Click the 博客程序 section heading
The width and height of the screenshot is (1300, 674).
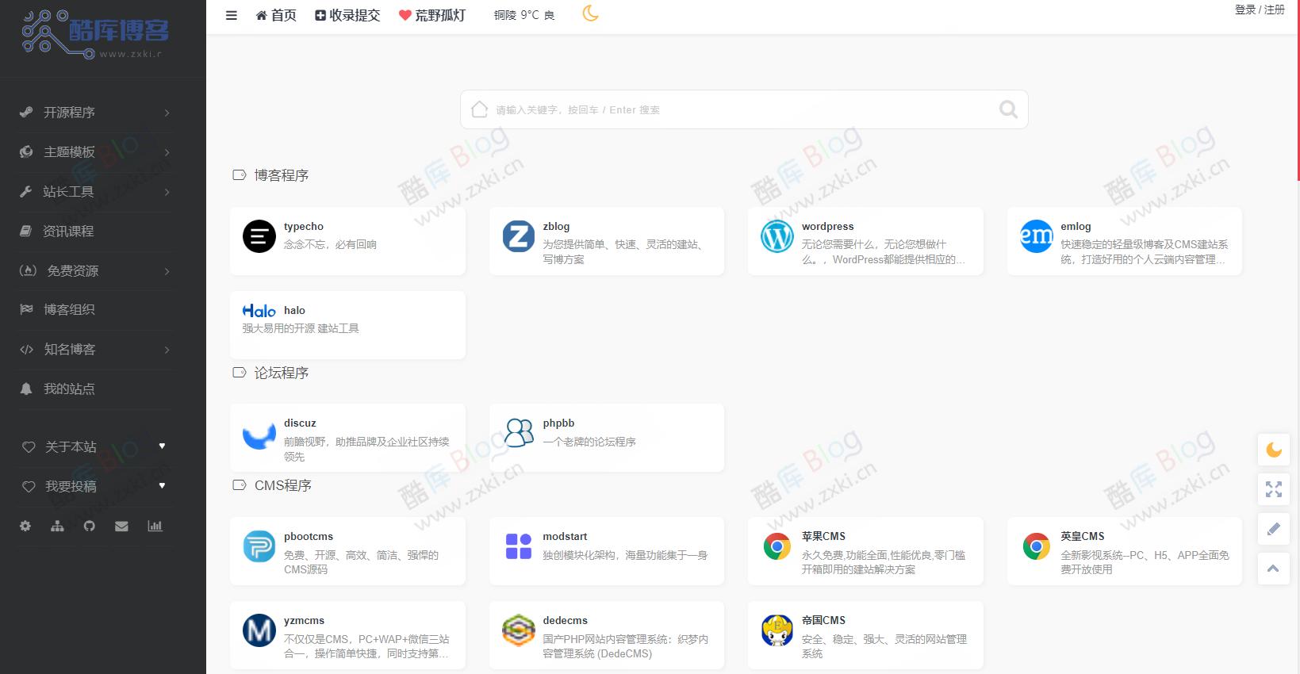pyautogui.click(x=282, y=175)
